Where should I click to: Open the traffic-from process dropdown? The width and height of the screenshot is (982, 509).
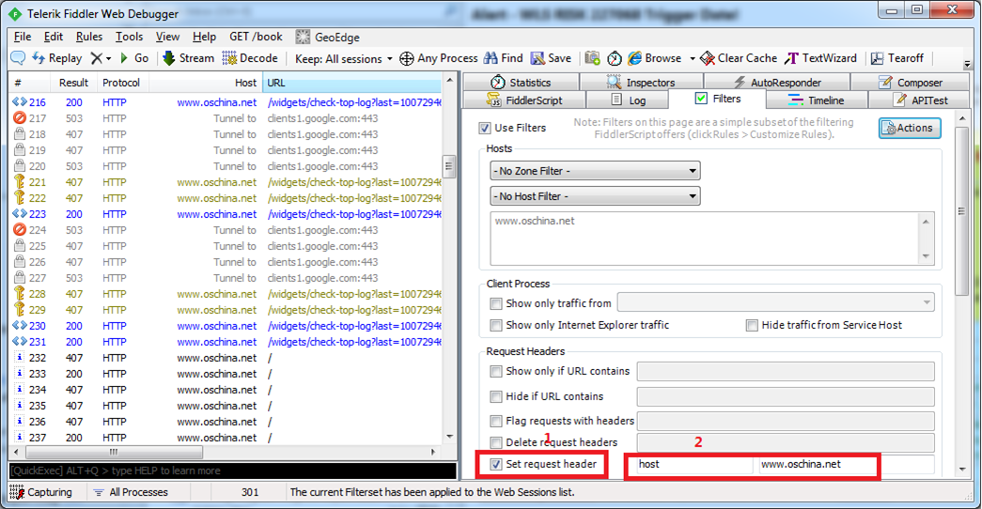tap(775, 302)
